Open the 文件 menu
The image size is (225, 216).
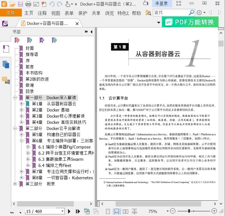point(11,13)
